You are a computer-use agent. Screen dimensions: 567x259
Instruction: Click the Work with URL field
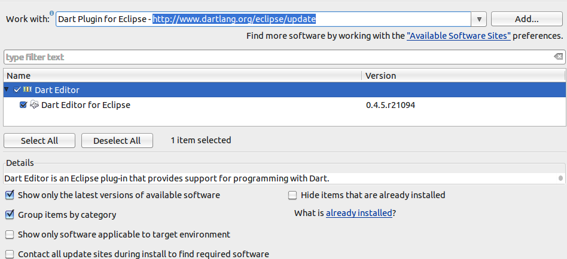coord(263,19)
